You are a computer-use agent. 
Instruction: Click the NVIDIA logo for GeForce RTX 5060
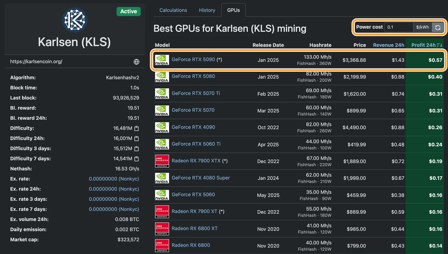162,195
